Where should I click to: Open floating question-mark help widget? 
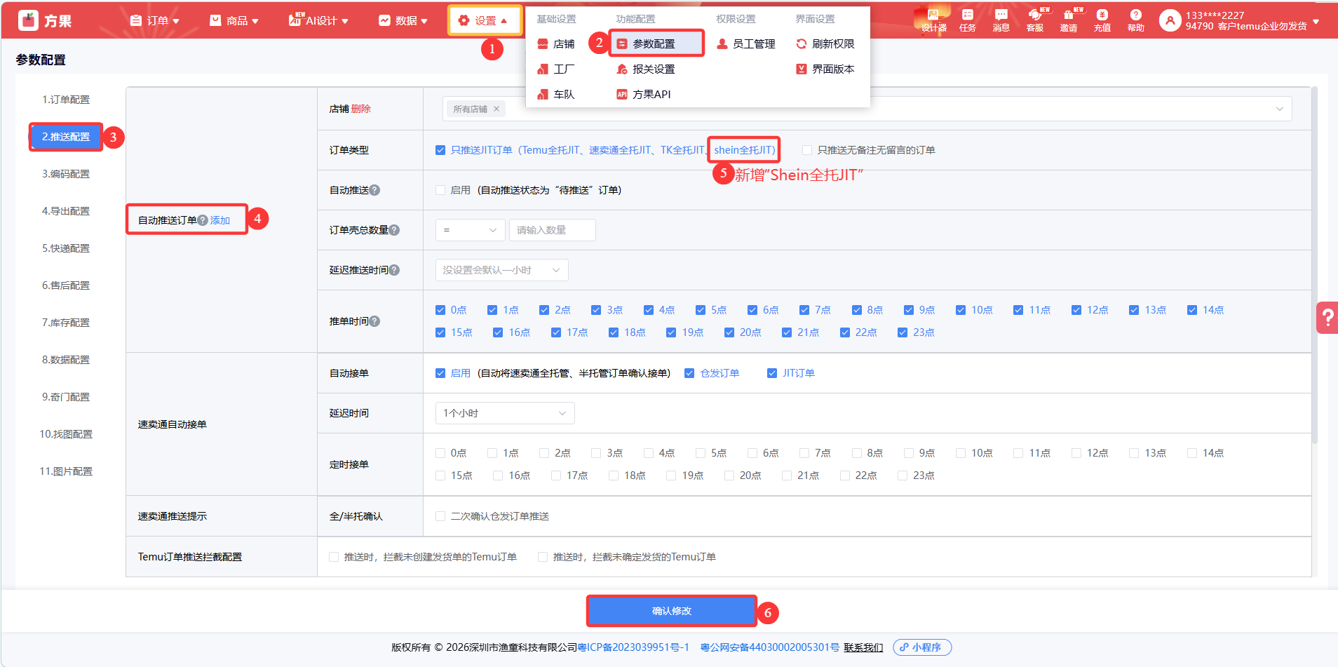(x=1327, y=318)
